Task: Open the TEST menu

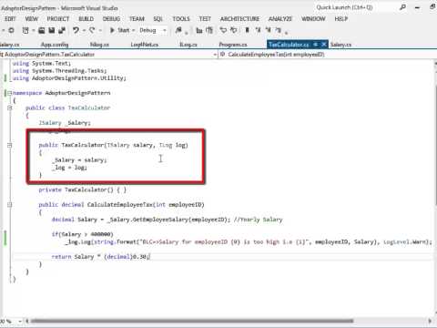Action: (x=205, y=19)
